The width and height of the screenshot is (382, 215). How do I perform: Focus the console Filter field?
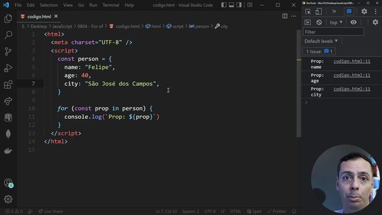pos(333,32)
